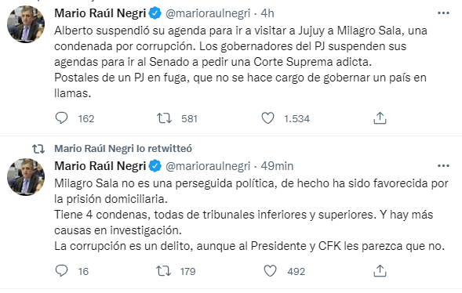Image resolution: width=462 pixels, height=293 pixels.
Task: Click the retweeted indicator icon above second tweet
Action: click(38, 149)
